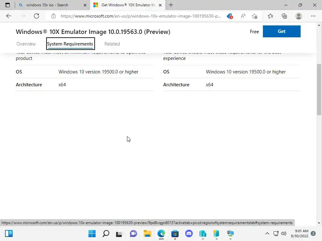
Task: Open taskbar Search
Action: pyautogui.click(x=106, y=233)
